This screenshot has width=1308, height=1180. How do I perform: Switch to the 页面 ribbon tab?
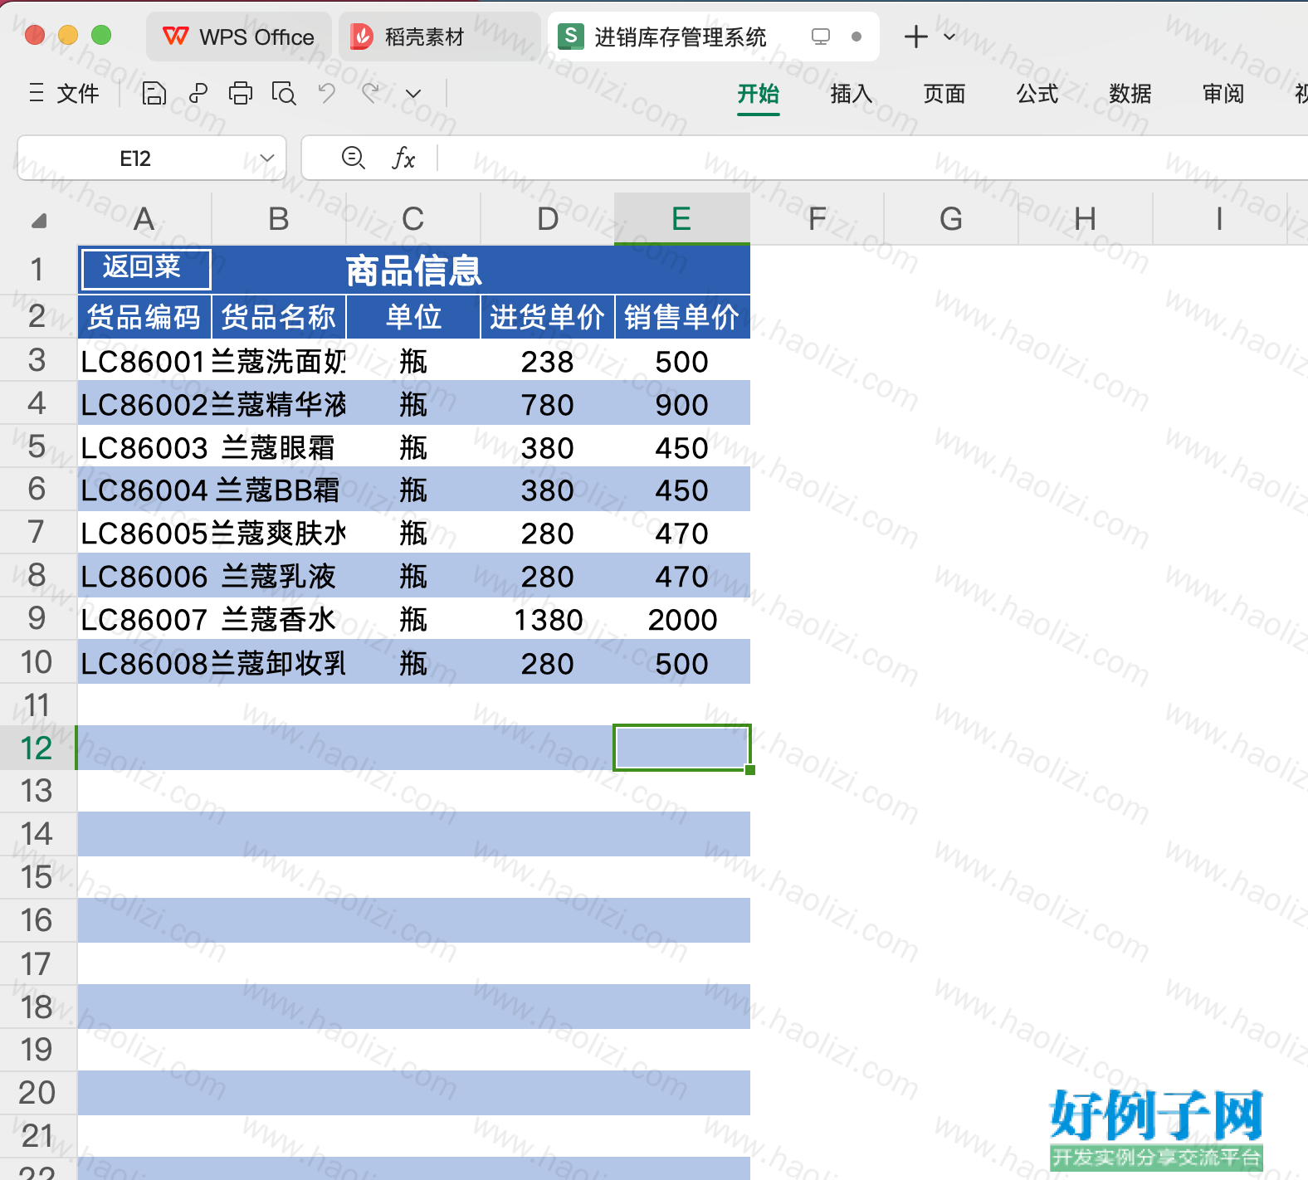[944, 94]
